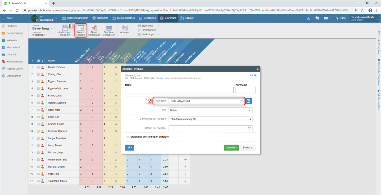Click into the Kurzname input field
This screenshot has height=195, width=381.
point(246,90)
